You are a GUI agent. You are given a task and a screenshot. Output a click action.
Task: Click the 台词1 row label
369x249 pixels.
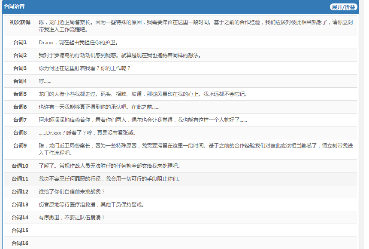pos(20,43)
